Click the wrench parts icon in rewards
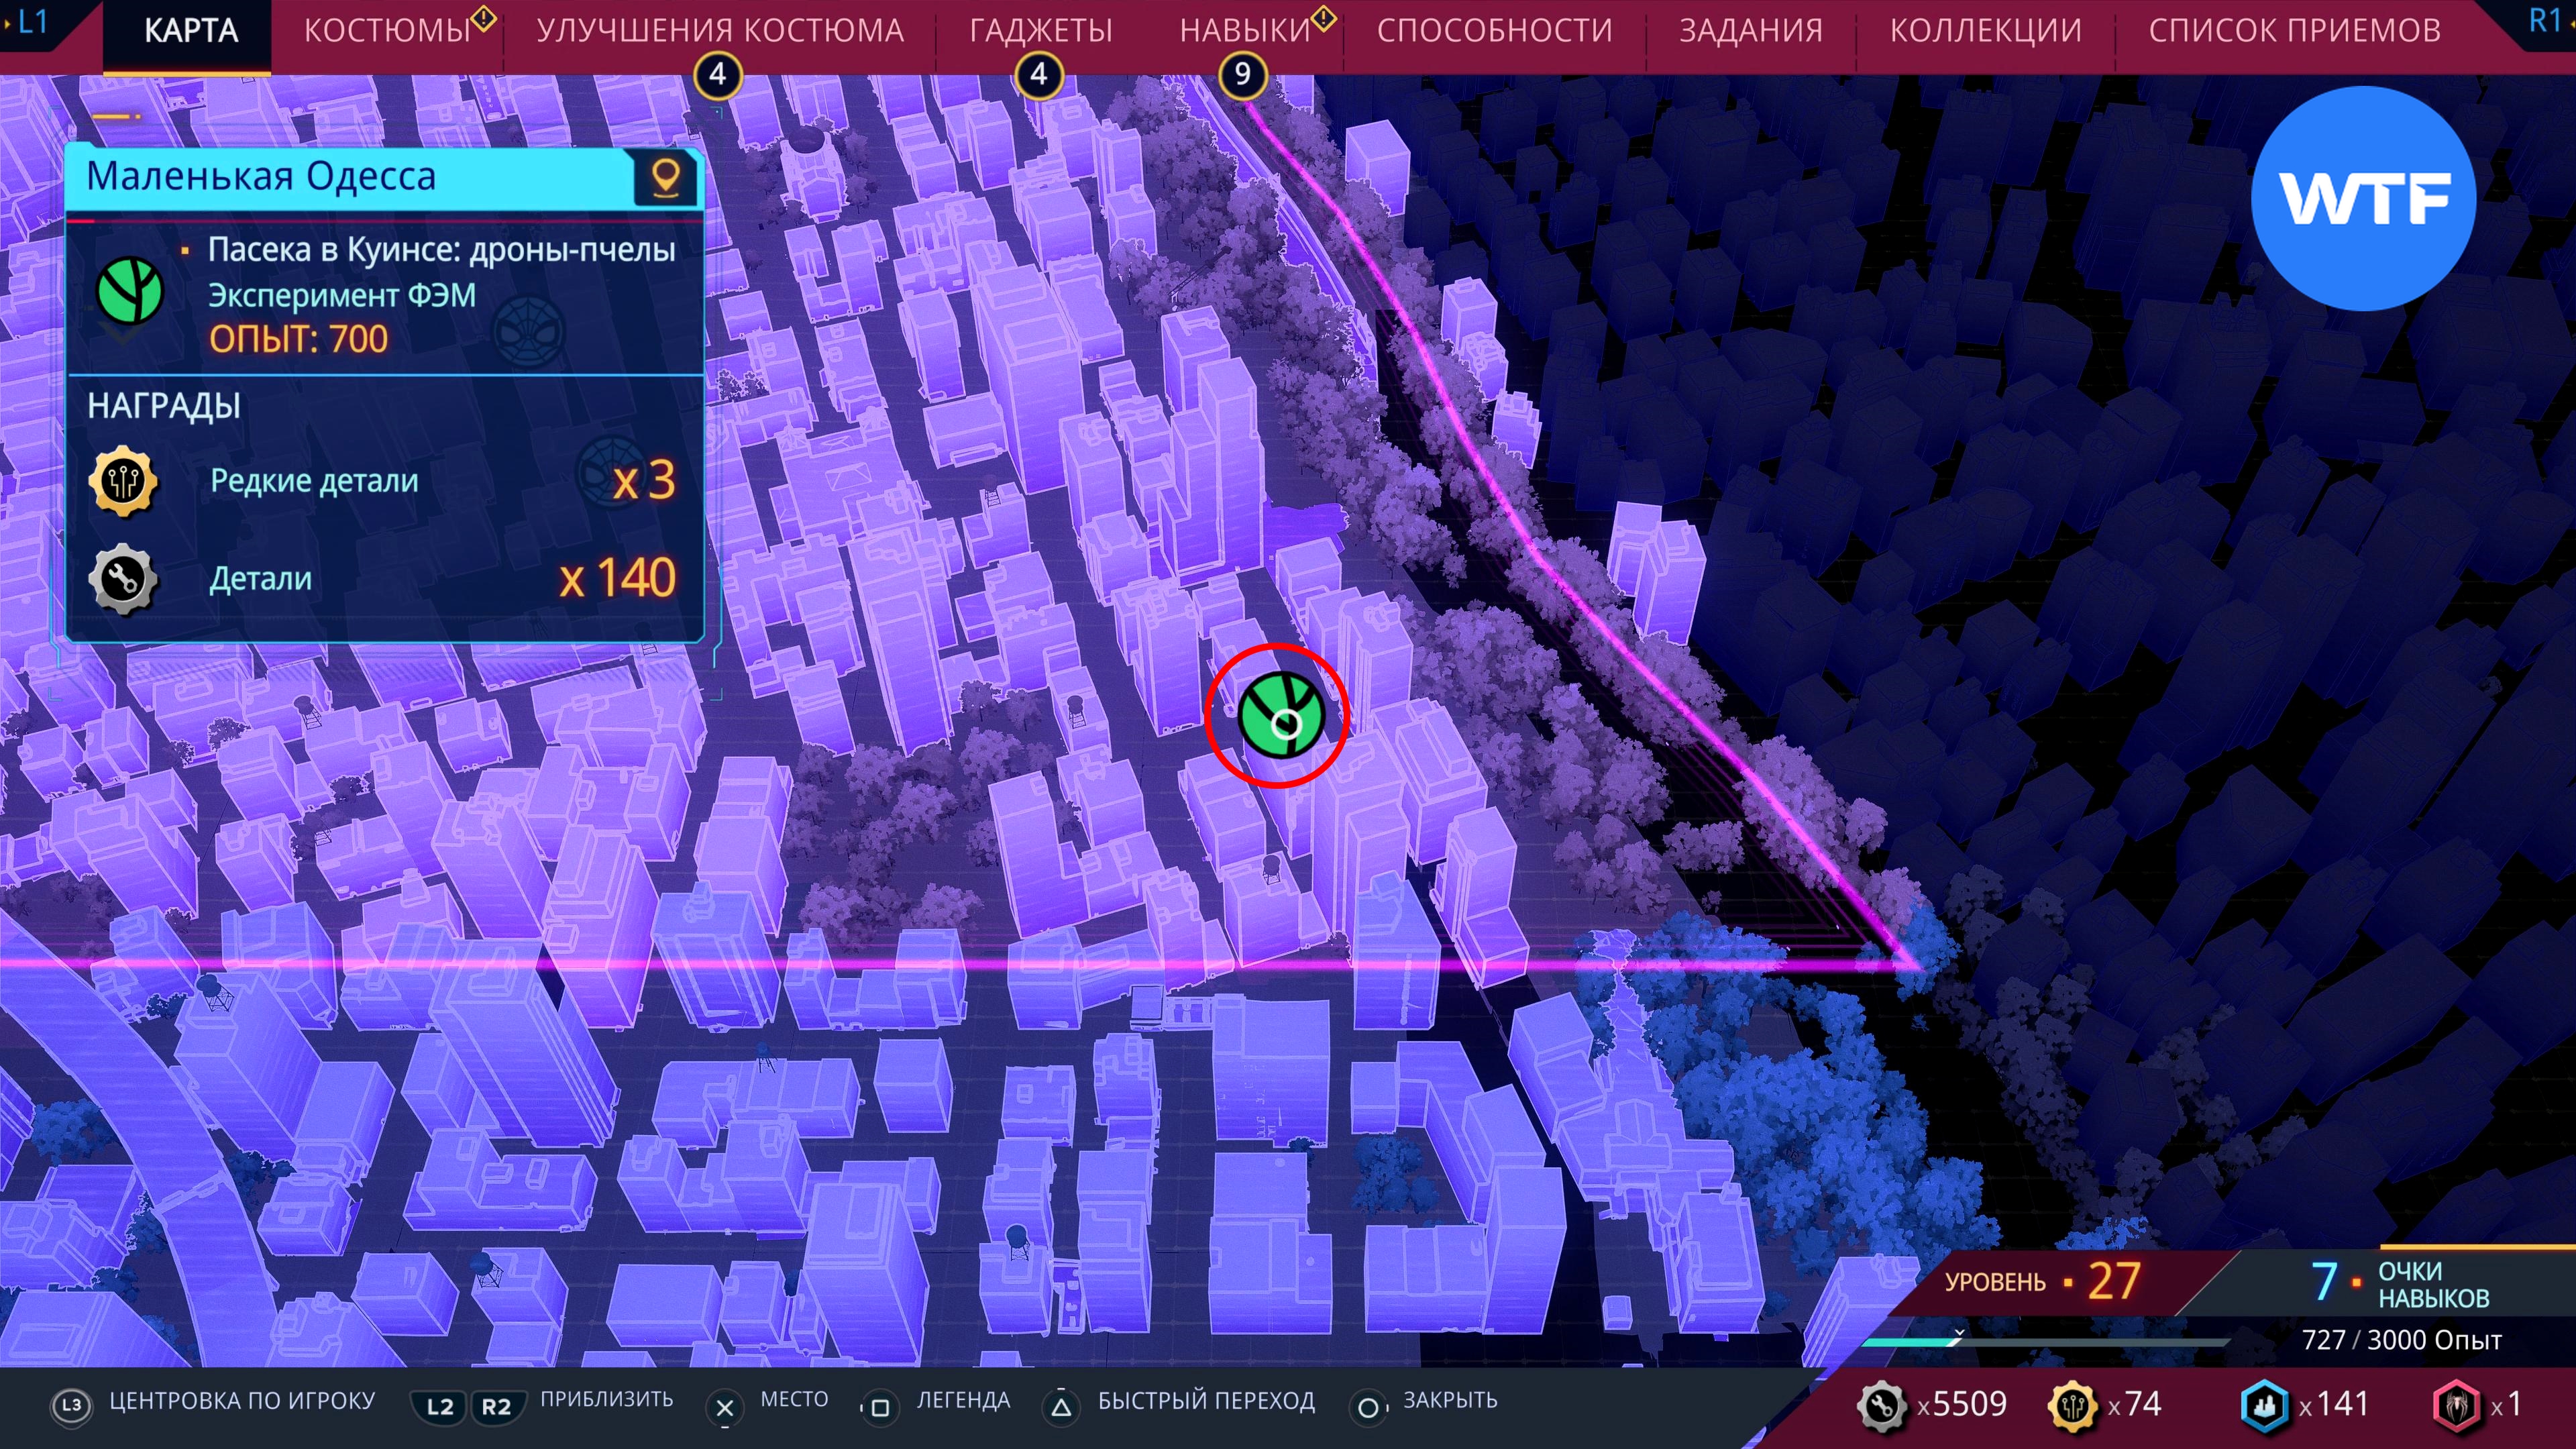Screen dimensions: 2576x1449 click(x=123, y=579)
